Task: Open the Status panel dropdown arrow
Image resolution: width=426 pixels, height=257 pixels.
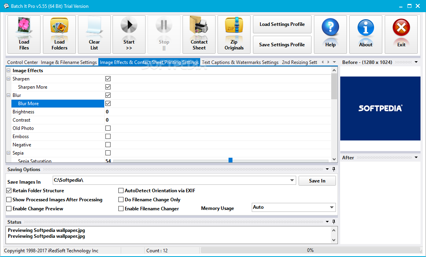Action: point(327,222)
